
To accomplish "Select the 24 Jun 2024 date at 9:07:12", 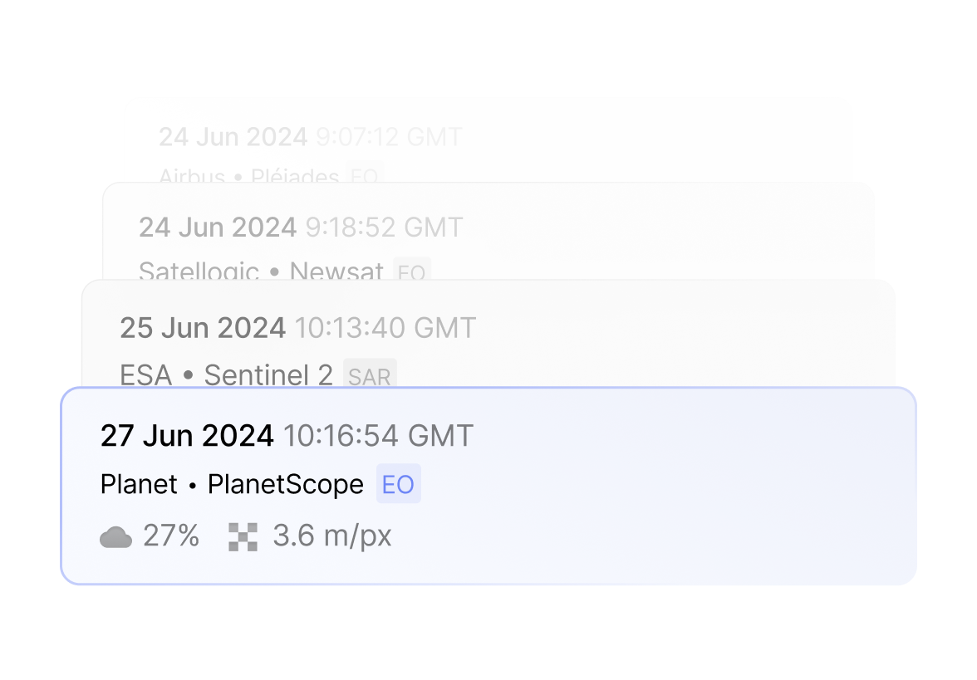I will tap(233, 137).
